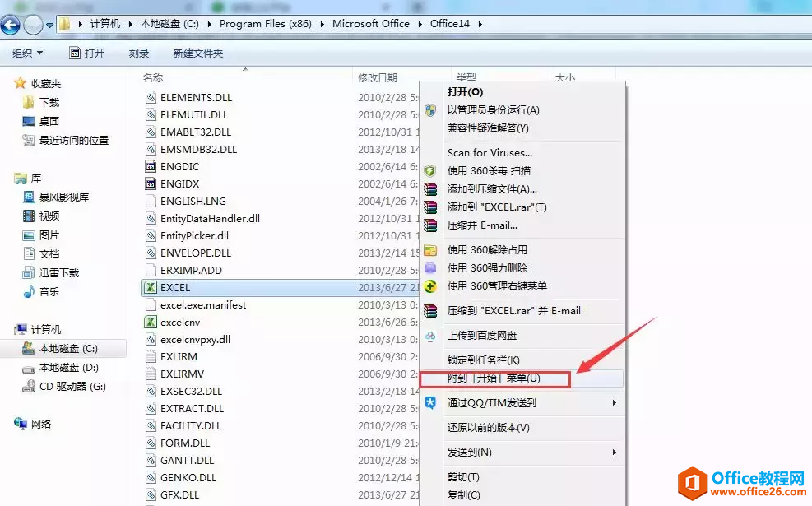Screen dimensions: 812x506
Task: Select file GANTT.DLL
Action: tap(187, 461)
